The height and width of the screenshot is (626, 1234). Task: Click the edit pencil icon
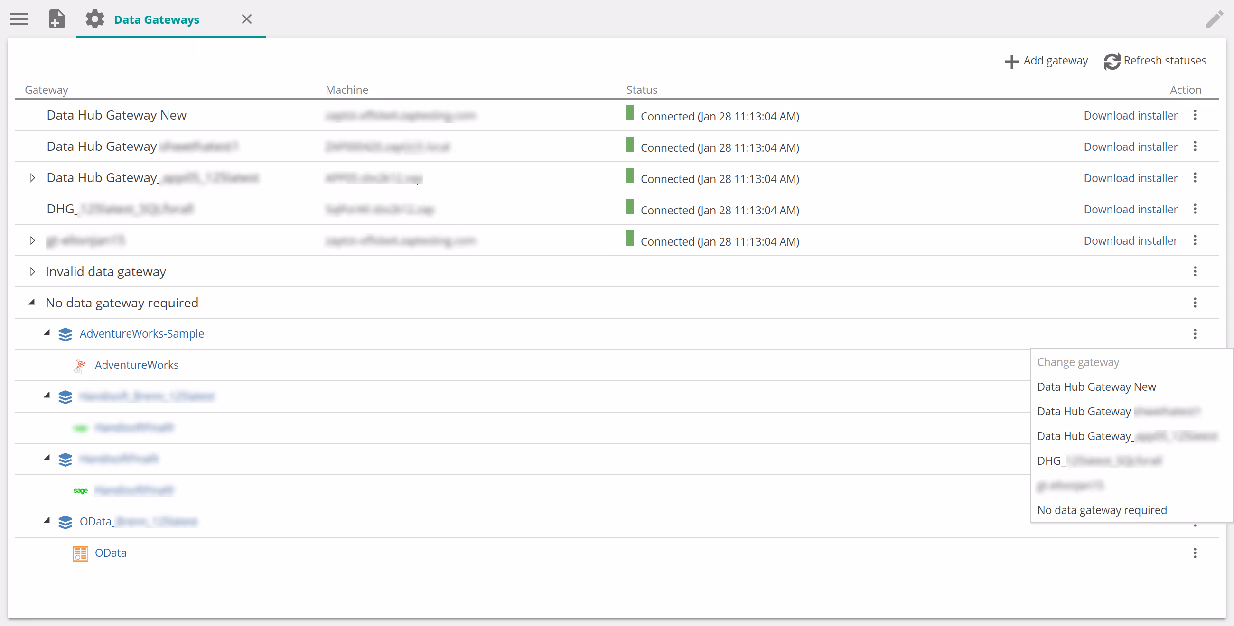[x=1215, y=19]
